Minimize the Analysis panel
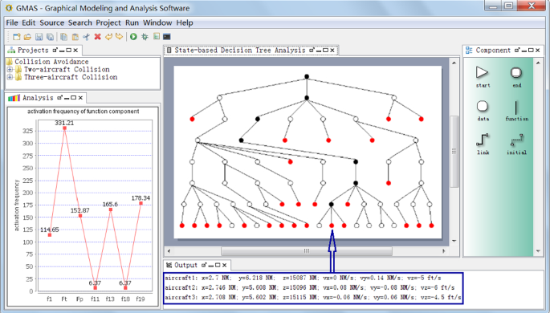Image resolution: width=550 pixels, height=313 pixels. tap(67, 99)
